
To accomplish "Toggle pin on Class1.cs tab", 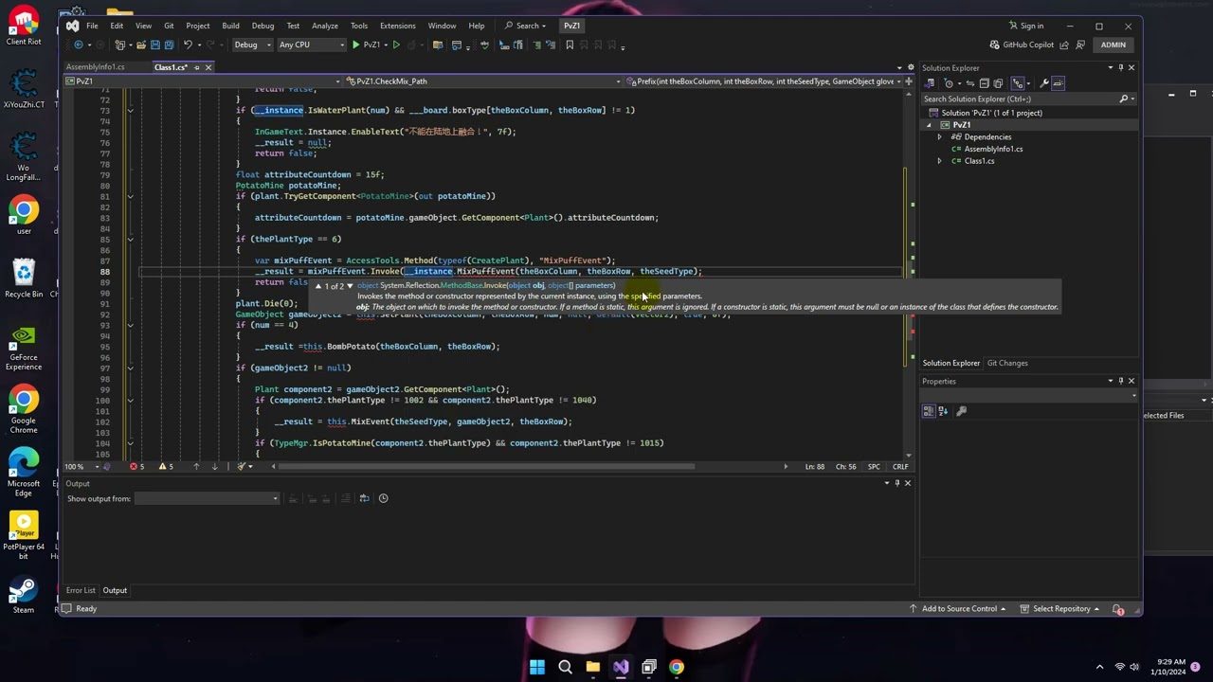I will 195,67.
